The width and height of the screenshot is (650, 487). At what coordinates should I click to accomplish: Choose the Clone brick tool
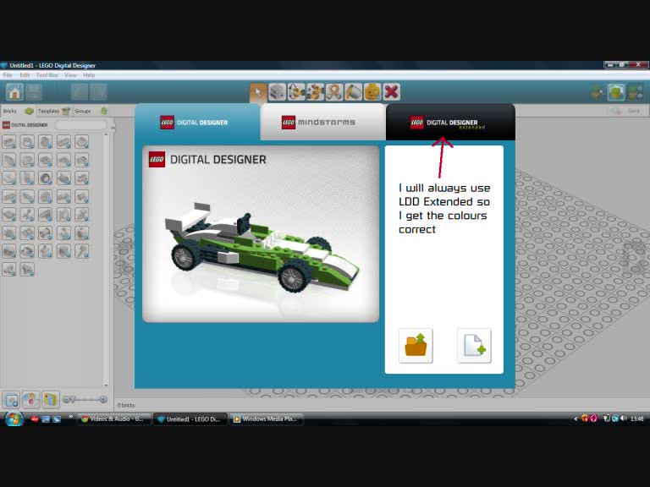pyautogui.click(x=277, y=92)
